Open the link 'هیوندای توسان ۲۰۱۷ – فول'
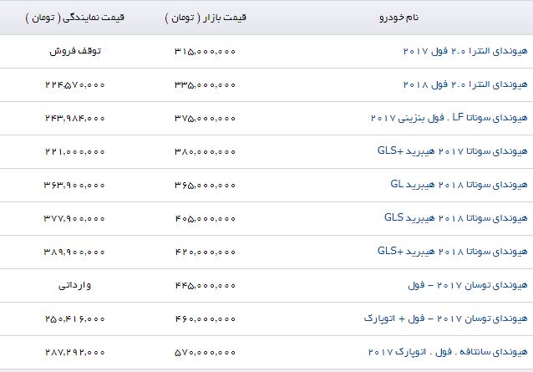533x372 pixels. [x=468, y=285]
